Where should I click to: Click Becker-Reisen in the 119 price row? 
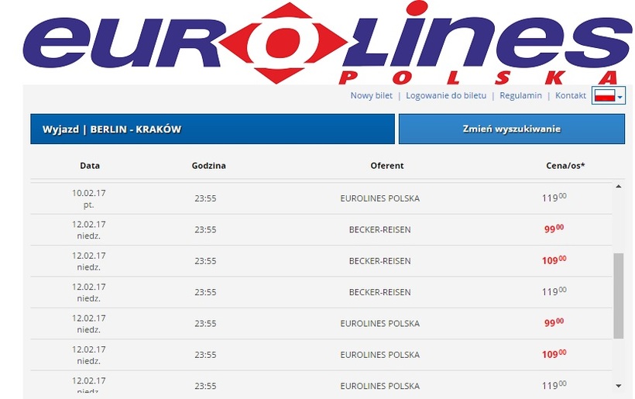[x=380, y=292]
